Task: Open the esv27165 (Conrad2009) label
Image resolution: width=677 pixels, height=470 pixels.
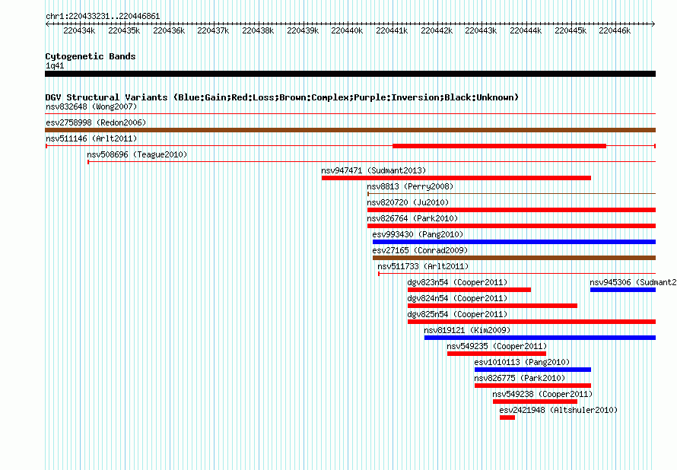Action: click(x=420, y=250)
